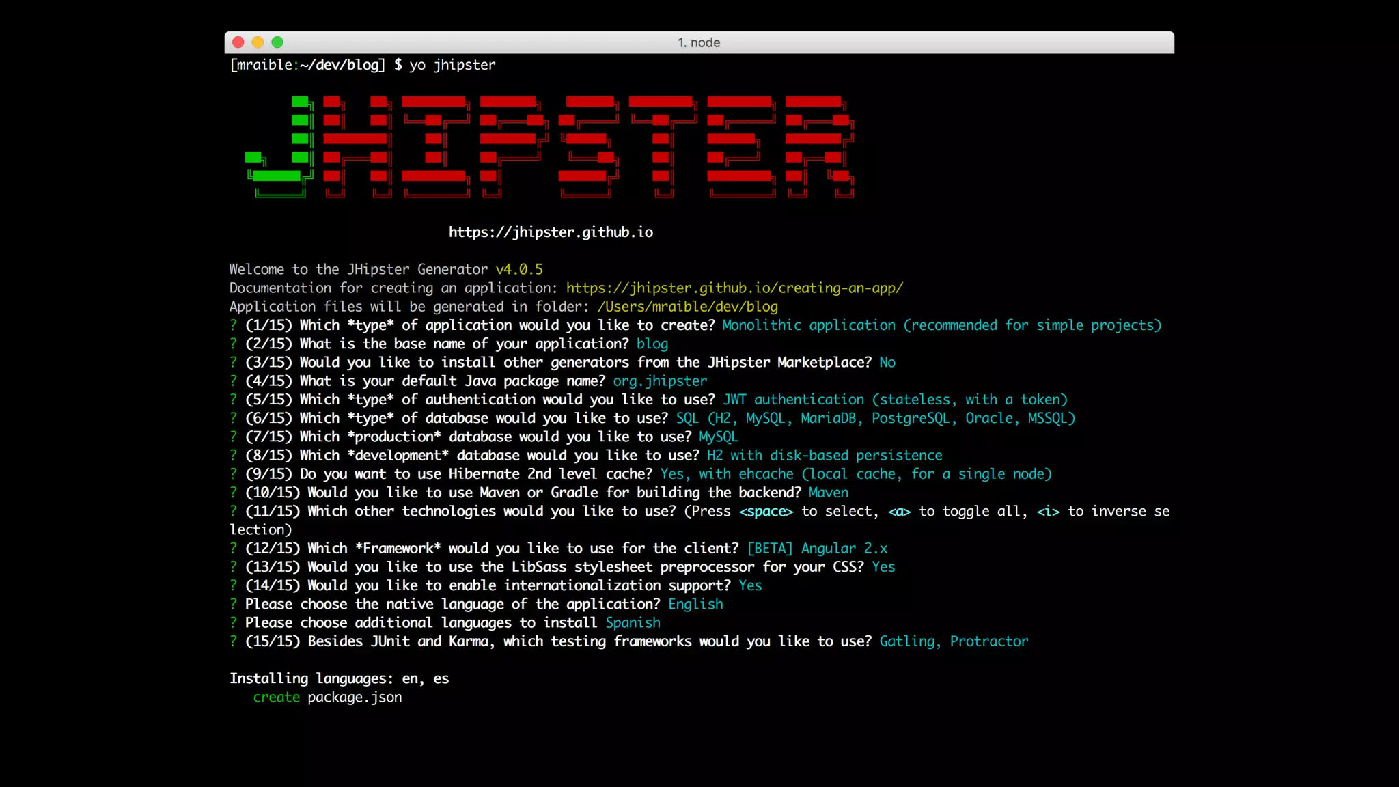Screen dimensions: 1399x787
Task: Click the /Users/mraible/dev/blog folder path
Action: click(687, 307)
